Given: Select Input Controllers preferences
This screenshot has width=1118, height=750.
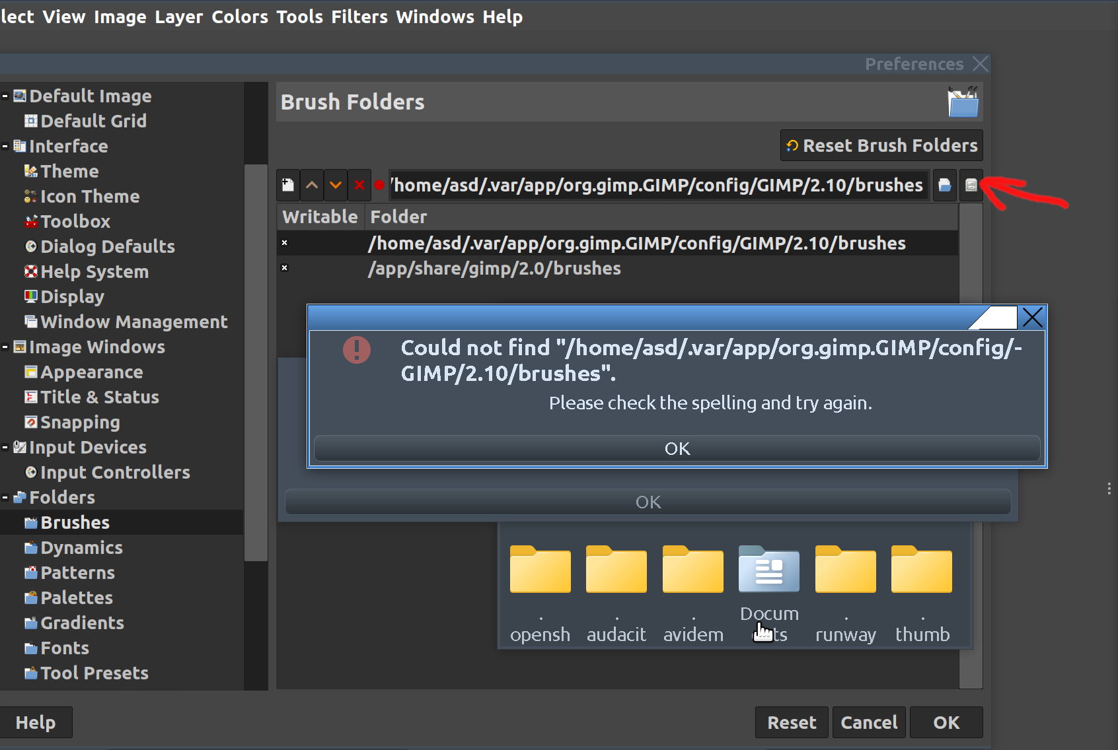Looking at the screenshot, I should pos(115,472).
